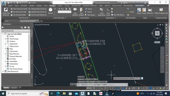Import customization settings

click(x=88, y=9)
